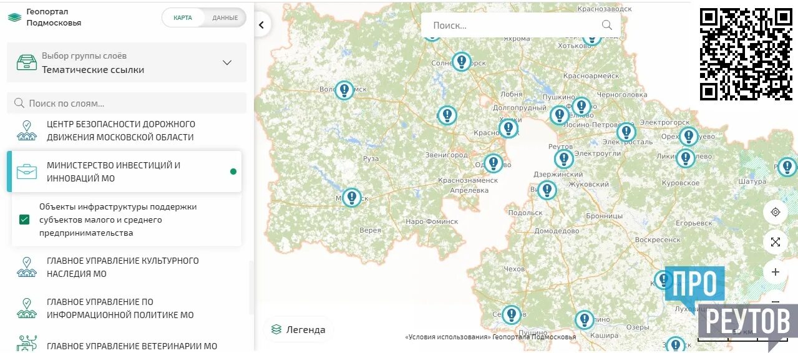The width and height of the screenshot is (798, 353).
Task: Click the Черноголовка map label
Action: [622, 95]
